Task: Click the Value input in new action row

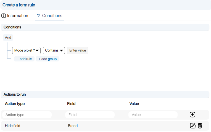Action: (153, 115)
